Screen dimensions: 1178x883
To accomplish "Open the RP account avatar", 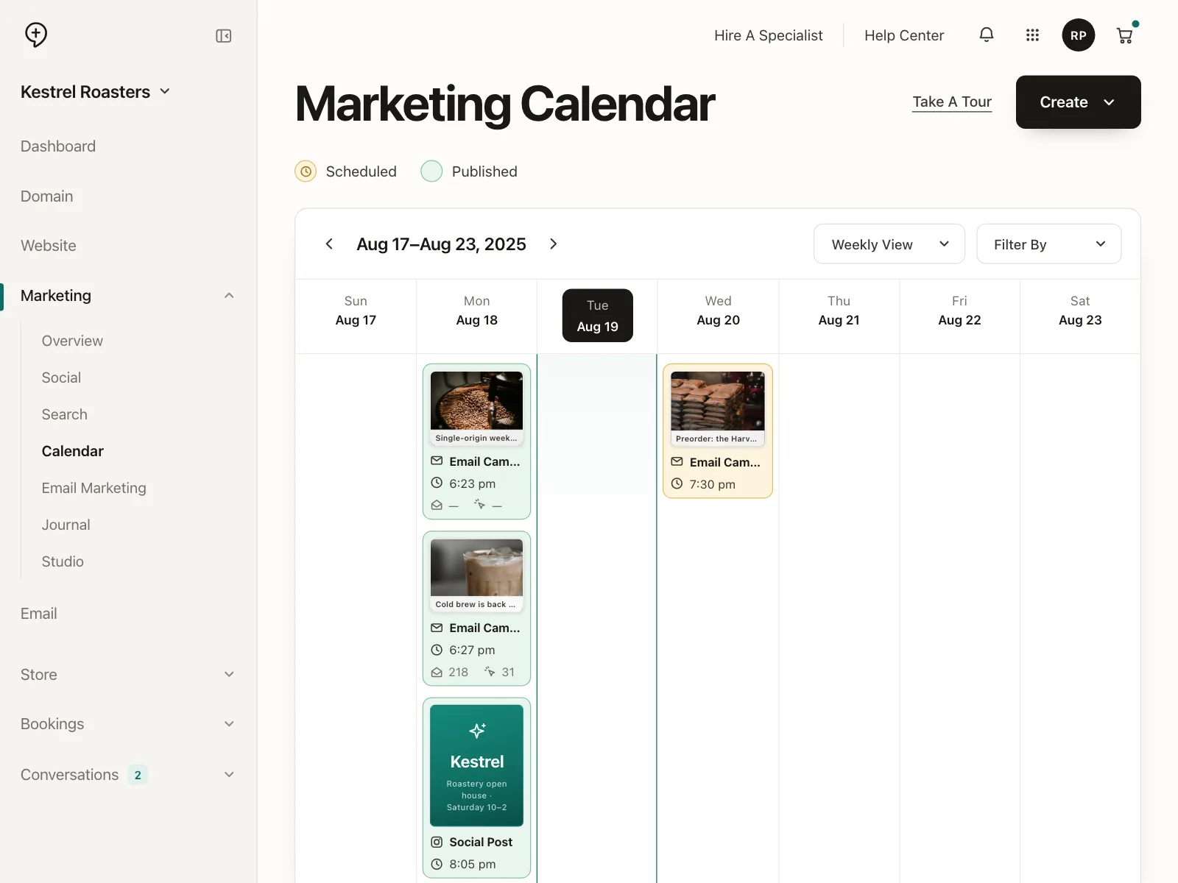I will click(x=1079, y=35).
